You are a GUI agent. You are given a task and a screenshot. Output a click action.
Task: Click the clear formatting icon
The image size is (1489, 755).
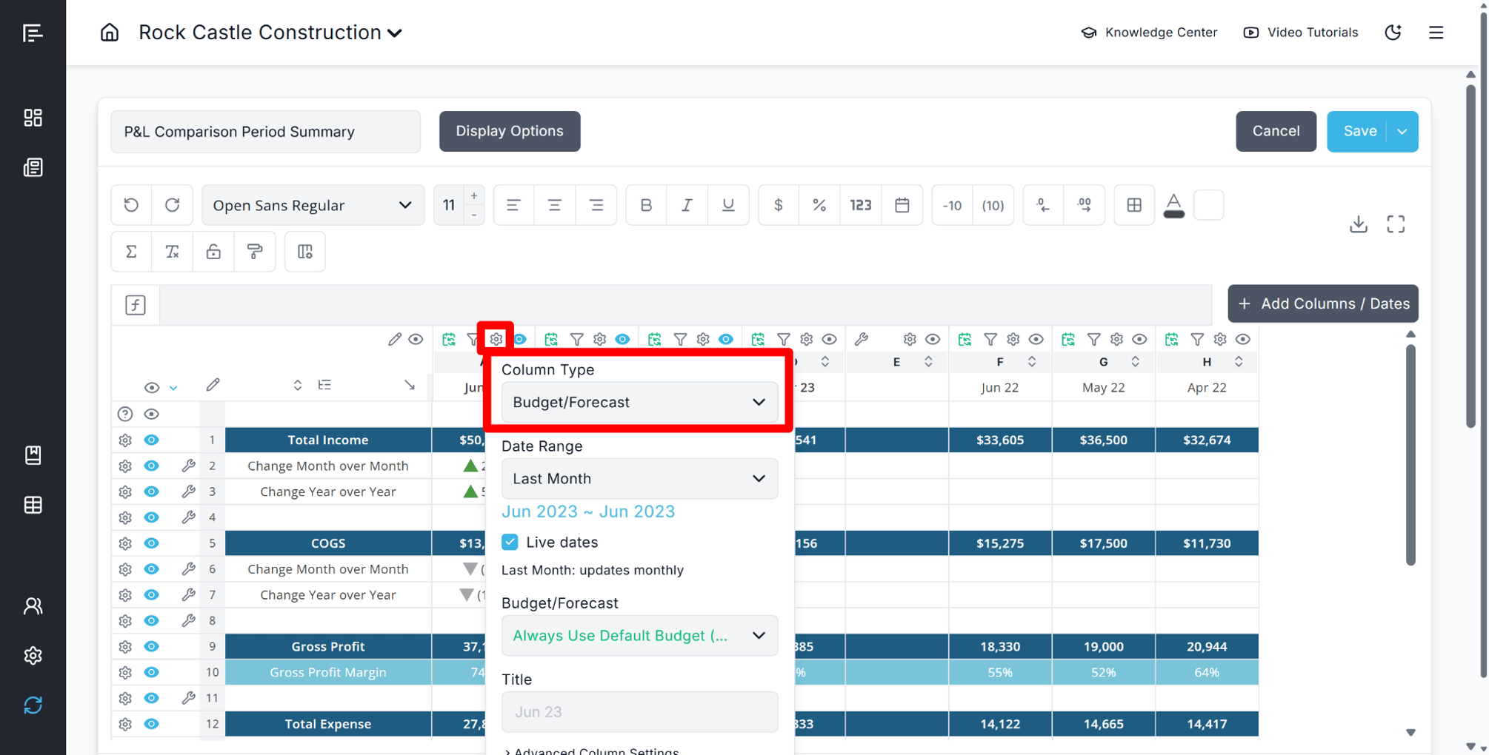[x=173, y=252]
